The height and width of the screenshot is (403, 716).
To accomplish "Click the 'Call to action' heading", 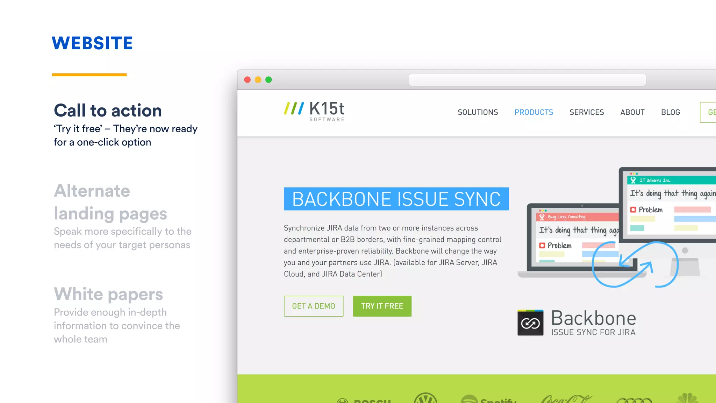I will click(x=108, y=111).
